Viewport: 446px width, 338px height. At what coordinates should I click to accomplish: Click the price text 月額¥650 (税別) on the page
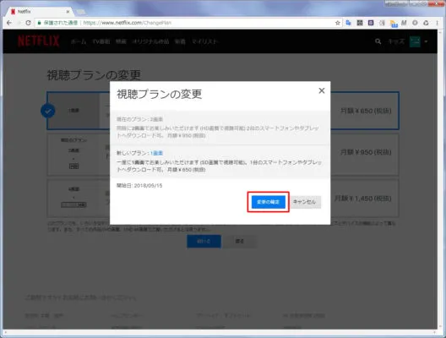(366, 111)
